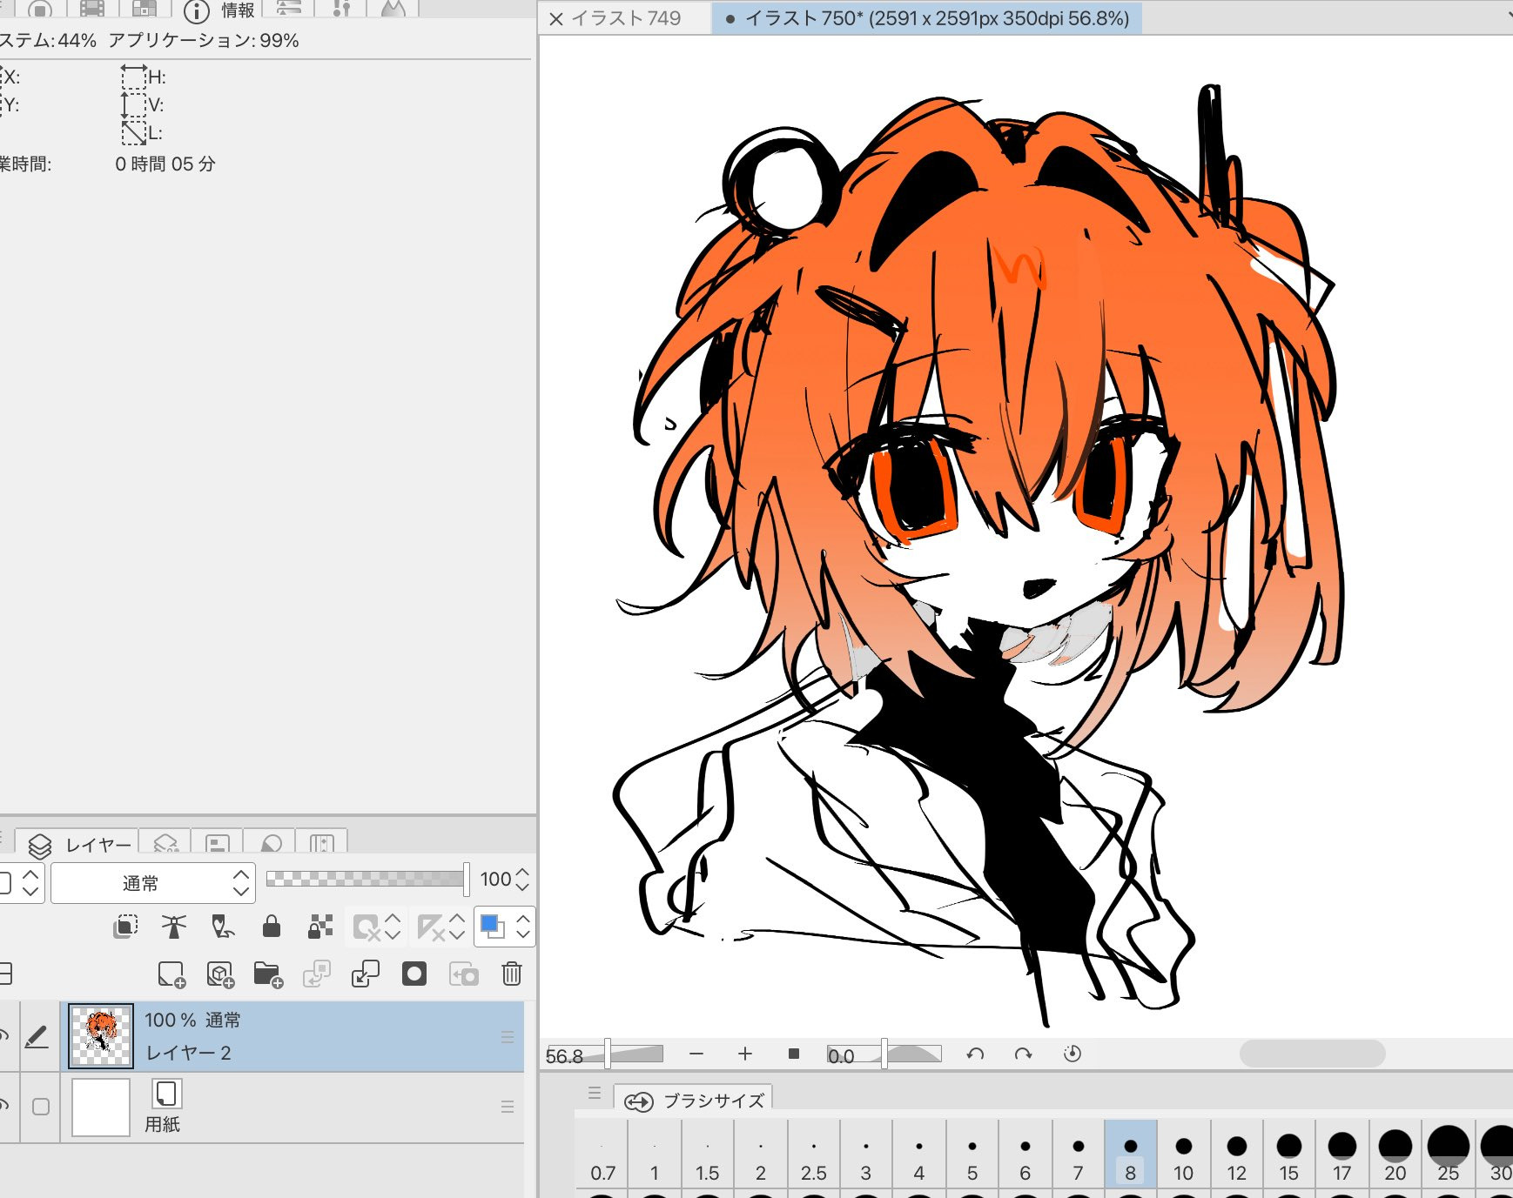The image size is (1513, 1198).
Task: Click the layer opacity 100 stepper arrows
Action: coord(522,879)
